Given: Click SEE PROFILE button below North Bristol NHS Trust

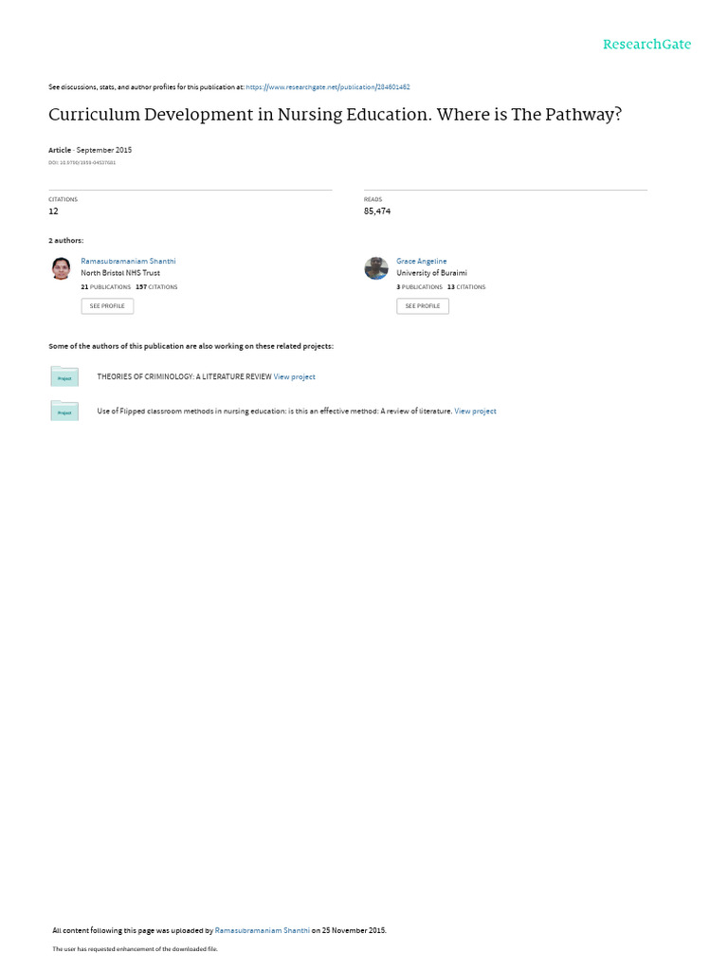Looking at the screenshot, I should click(x=107, y=306).
